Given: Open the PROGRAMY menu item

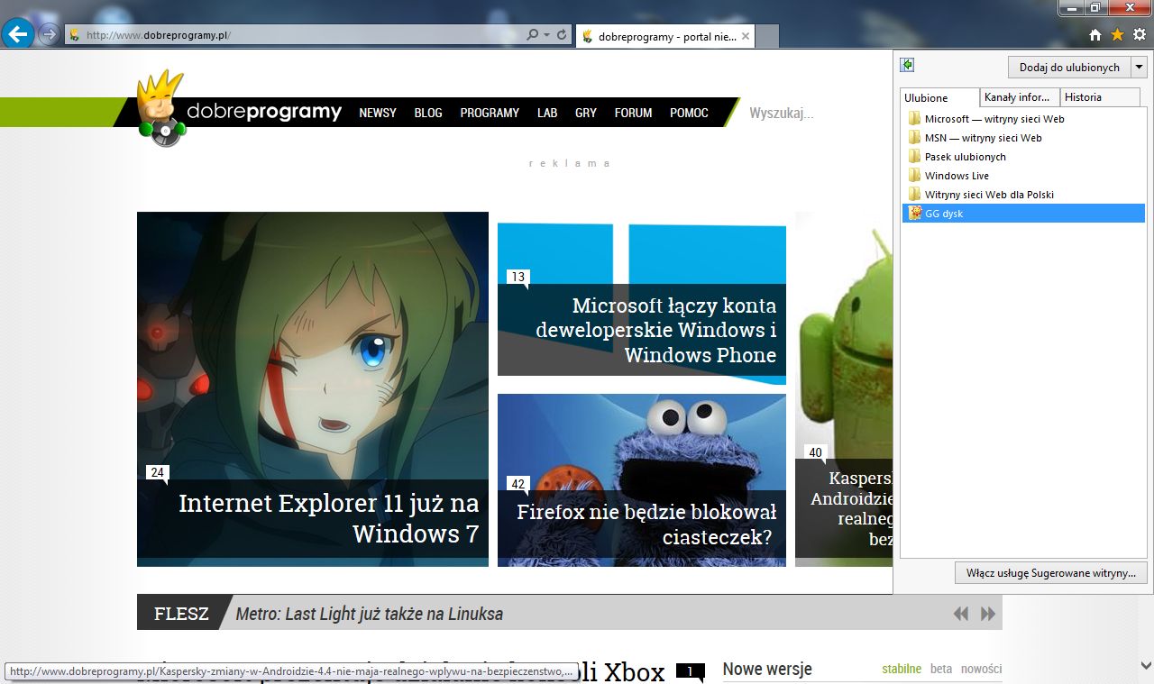Looking at the screenshot, I should pyautogui.click(x=490, y=113).
